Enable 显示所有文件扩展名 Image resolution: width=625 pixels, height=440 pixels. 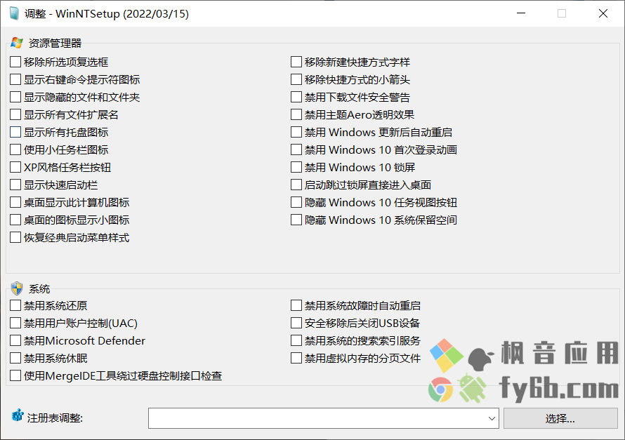coord(15,114)
